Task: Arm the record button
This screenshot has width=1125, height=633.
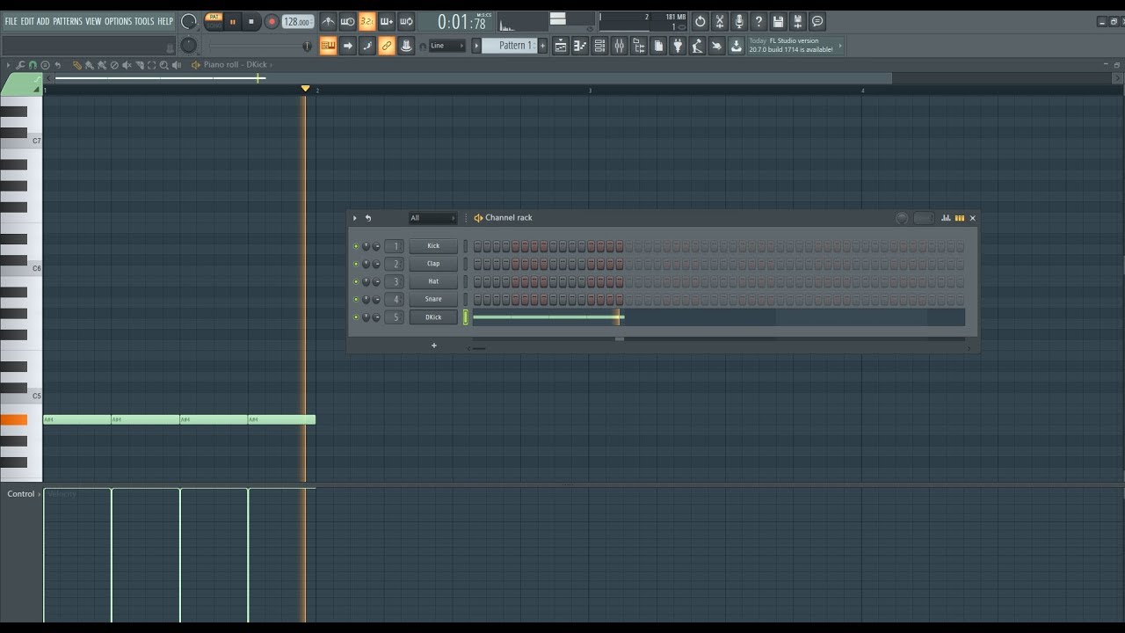Action: coord(271,21)
